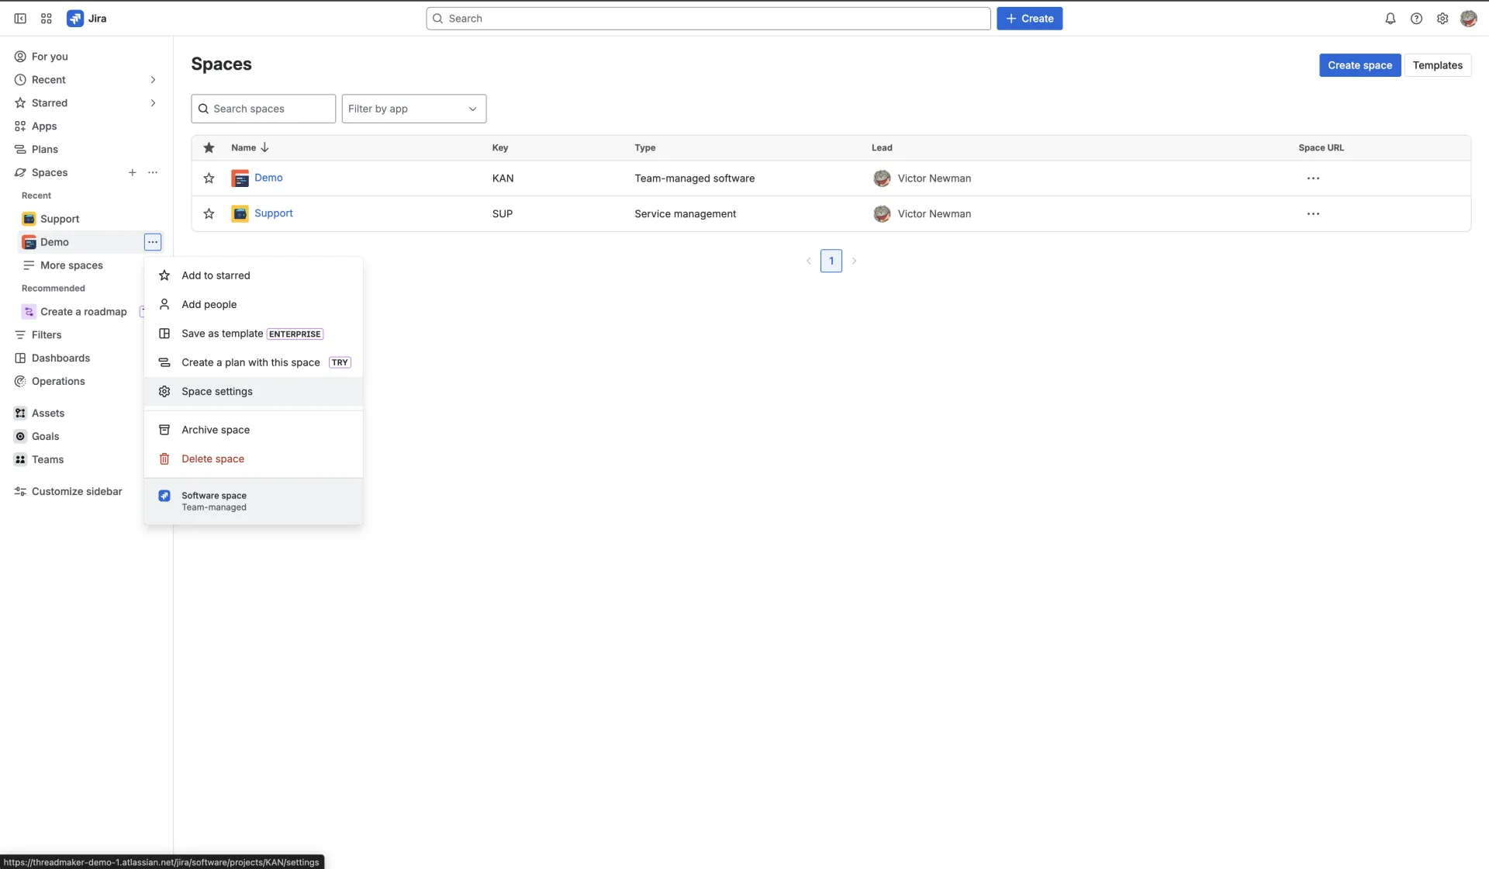The width and height of the screenshot is (1489, 869).
Task: Click the plus icon next to Spaces
Action: (133, 172)
